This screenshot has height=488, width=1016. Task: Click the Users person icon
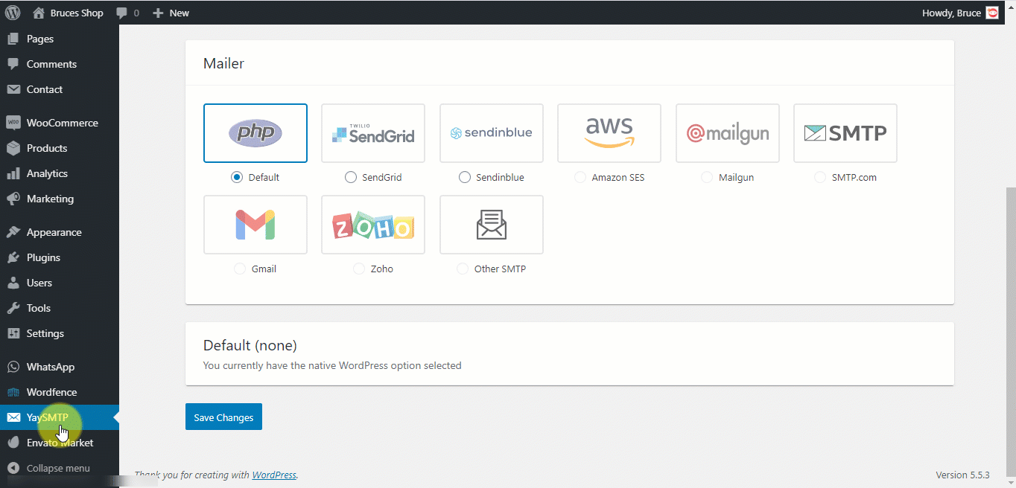coord(13,283)
